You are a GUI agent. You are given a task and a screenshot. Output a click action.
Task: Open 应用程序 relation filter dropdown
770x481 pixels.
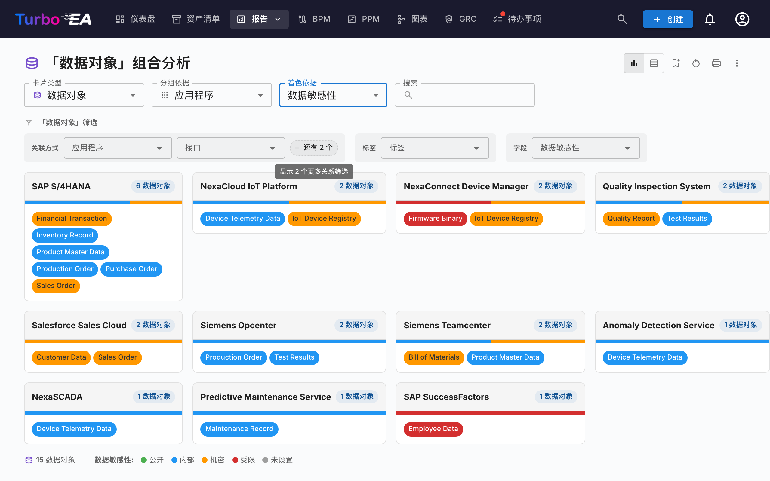click(x=118, y=148)
